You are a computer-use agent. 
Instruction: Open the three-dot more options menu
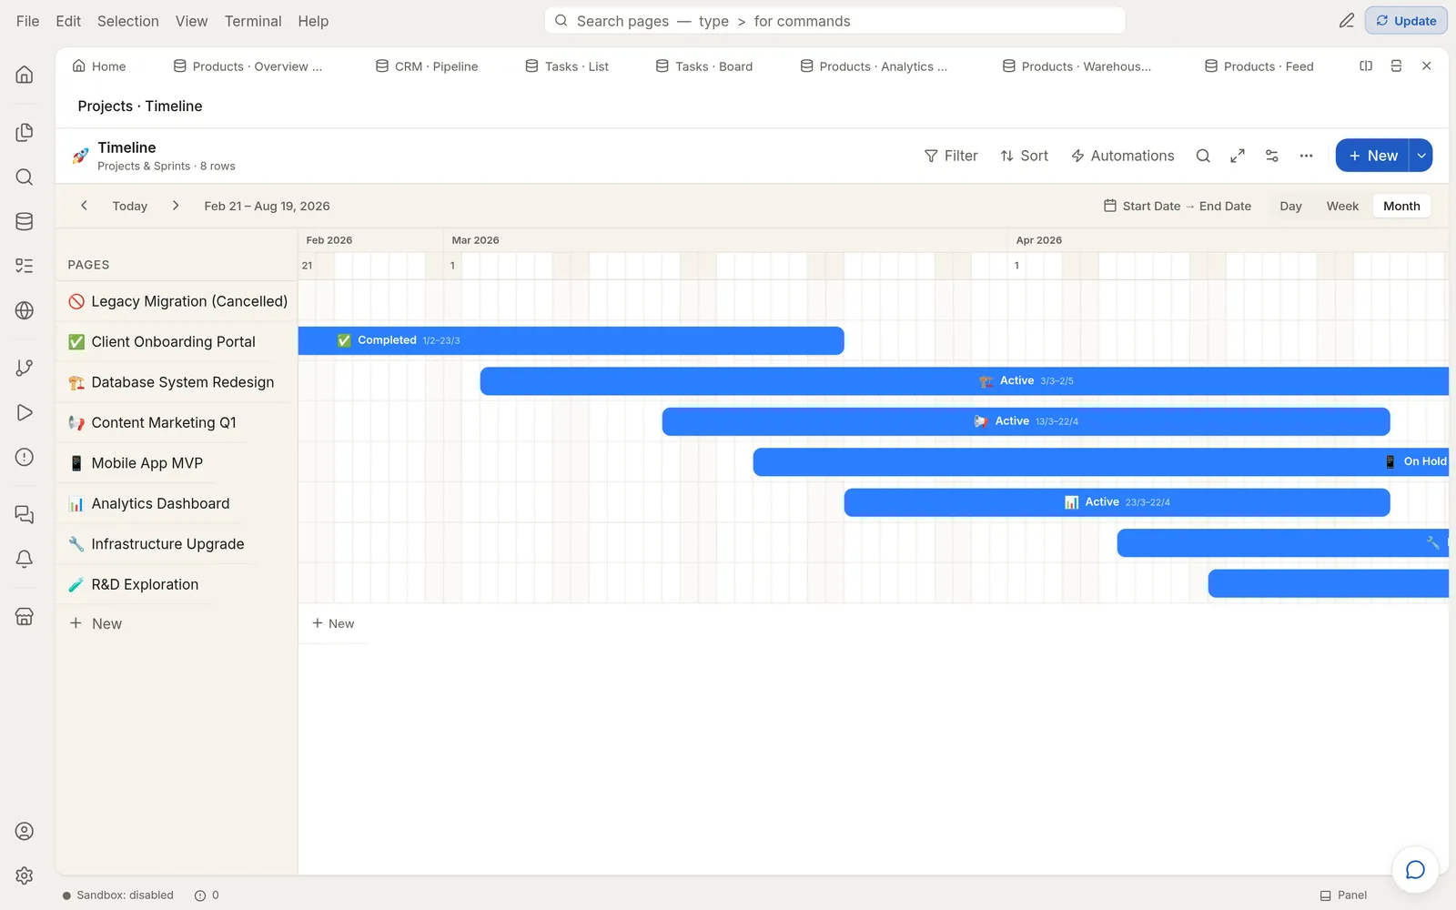(1307, 156)
